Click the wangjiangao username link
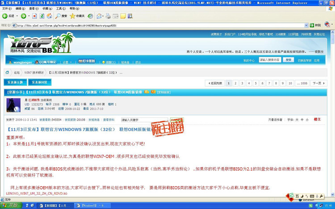 (22, 63)
